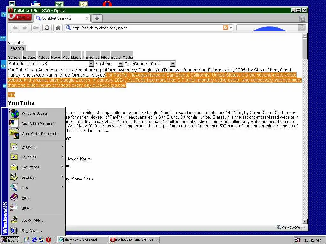Expand the address bar history dropdown arrow

point(231,28)
